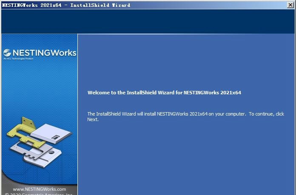Screen dimensions: 296x195
Task: Click the 'Welcome to the InstallShield Wizard' heading
Action: pos(164,93)
